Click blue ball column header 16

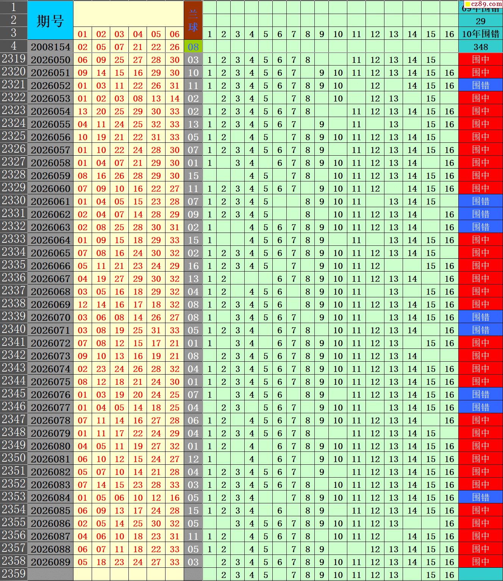[x=449, y=34]
